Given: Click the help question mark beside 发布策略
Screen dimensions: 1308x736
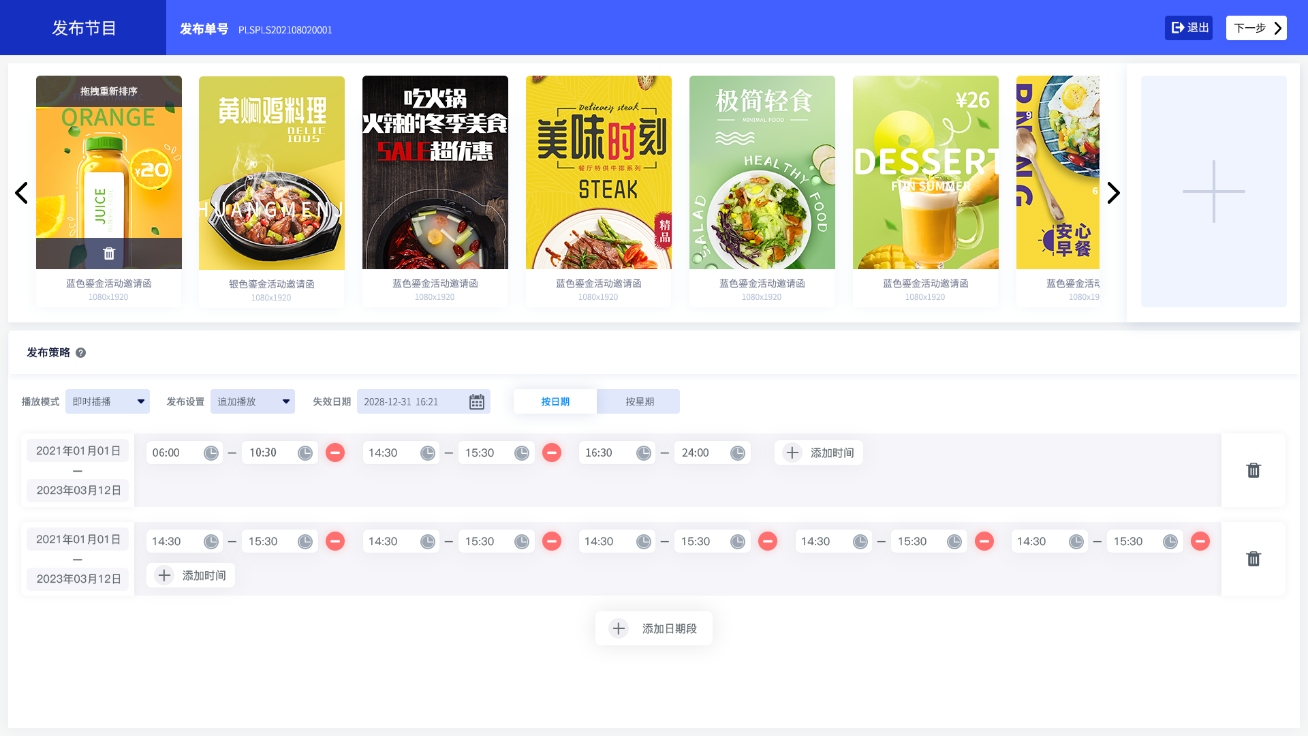Looking at the screenshot, I should [80, 352].
